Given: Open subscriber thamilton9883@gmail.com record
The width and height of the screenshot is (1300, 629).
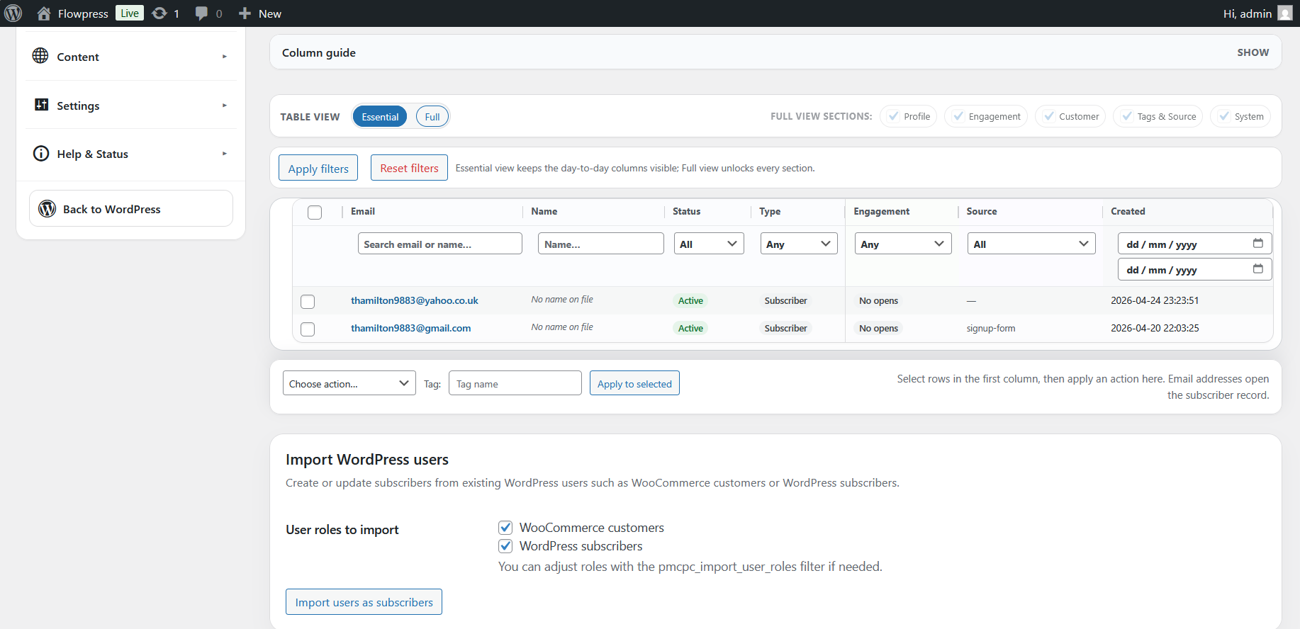Looking at the screenshot, I should point(410,328).
